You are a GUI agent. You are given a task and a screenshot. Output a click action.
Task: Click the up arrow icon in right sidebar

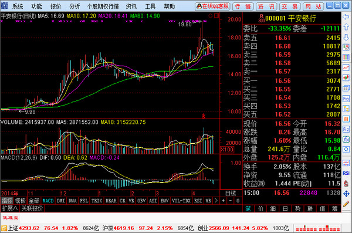pos(346,27)
